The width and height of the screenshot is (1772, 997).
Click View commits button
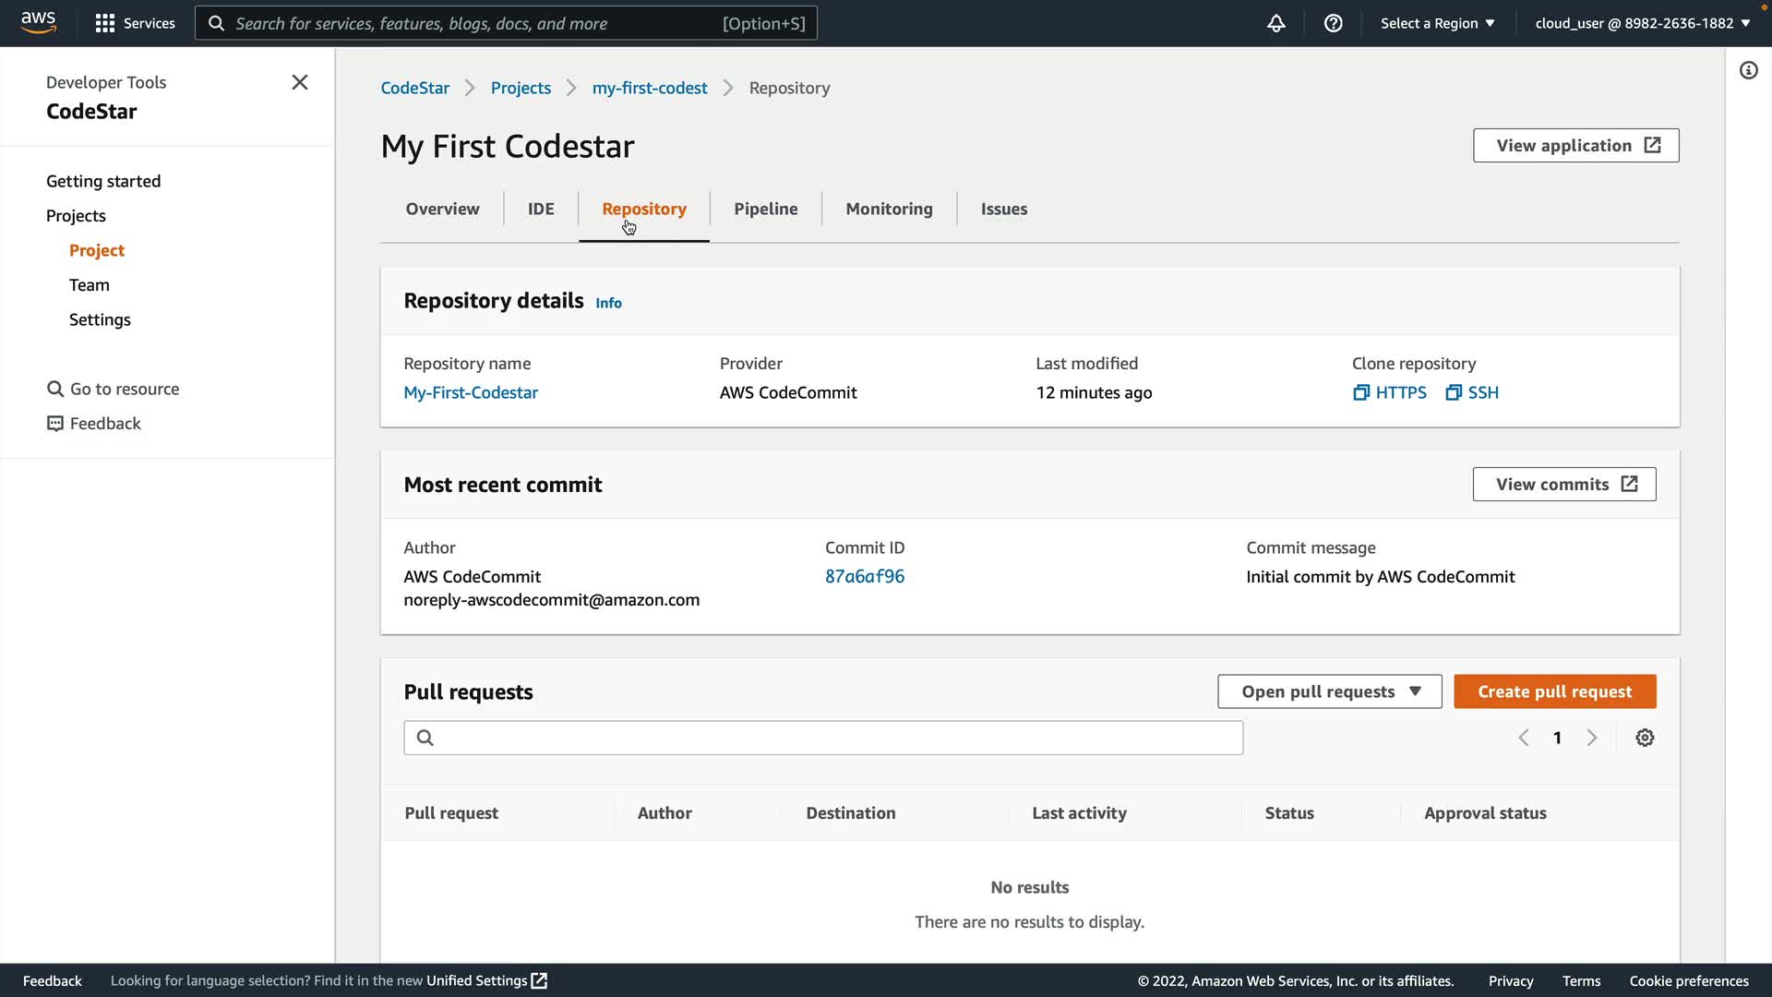(x=1563, y=485)
